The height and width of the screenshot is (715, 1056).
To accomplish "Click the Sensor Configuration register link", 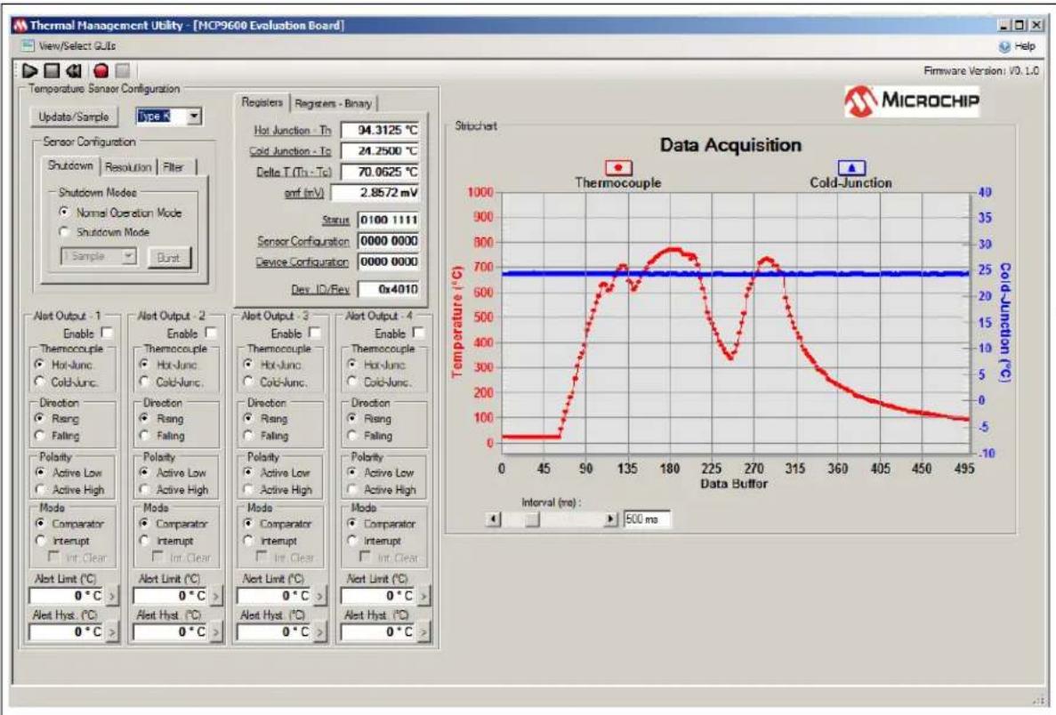I will click(x=303, y=241).
